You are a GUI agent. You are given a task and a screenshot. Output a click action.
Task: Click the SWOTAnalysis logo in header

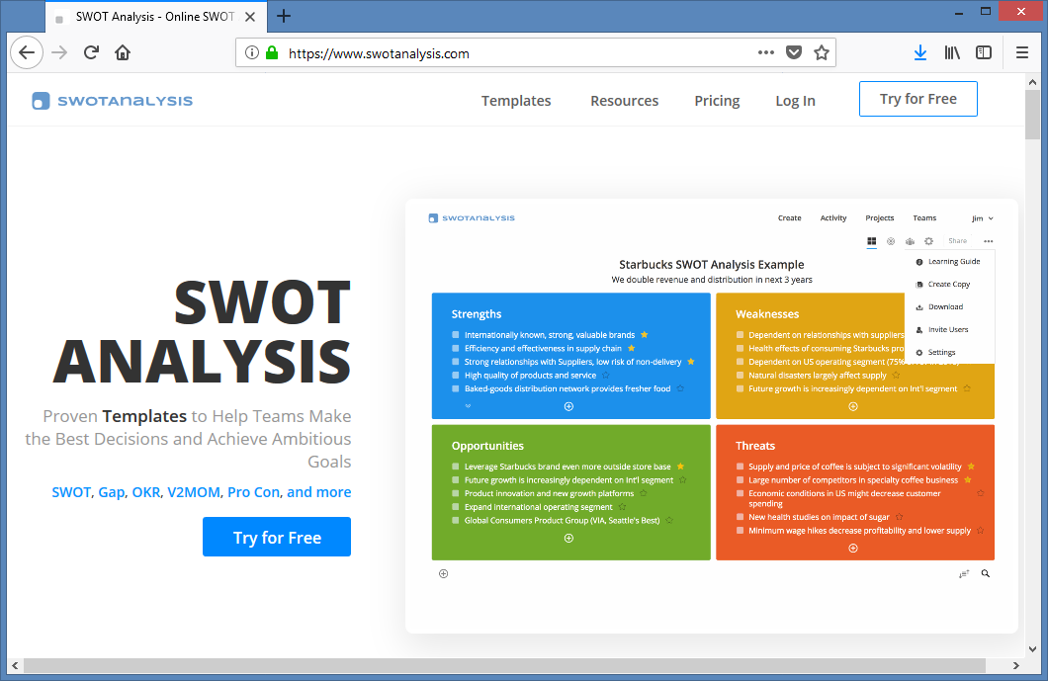pyautogui.click(x=113, y=101)
